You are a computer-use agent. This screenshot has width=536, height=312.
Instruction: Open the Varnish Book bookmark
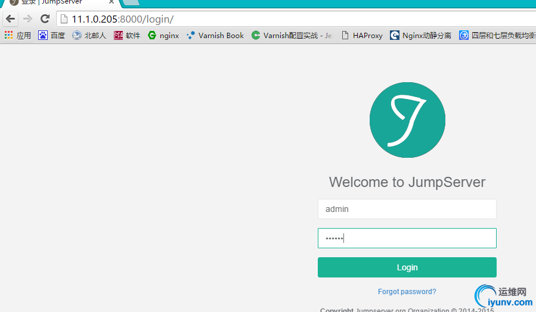click(x=215, y=36)
